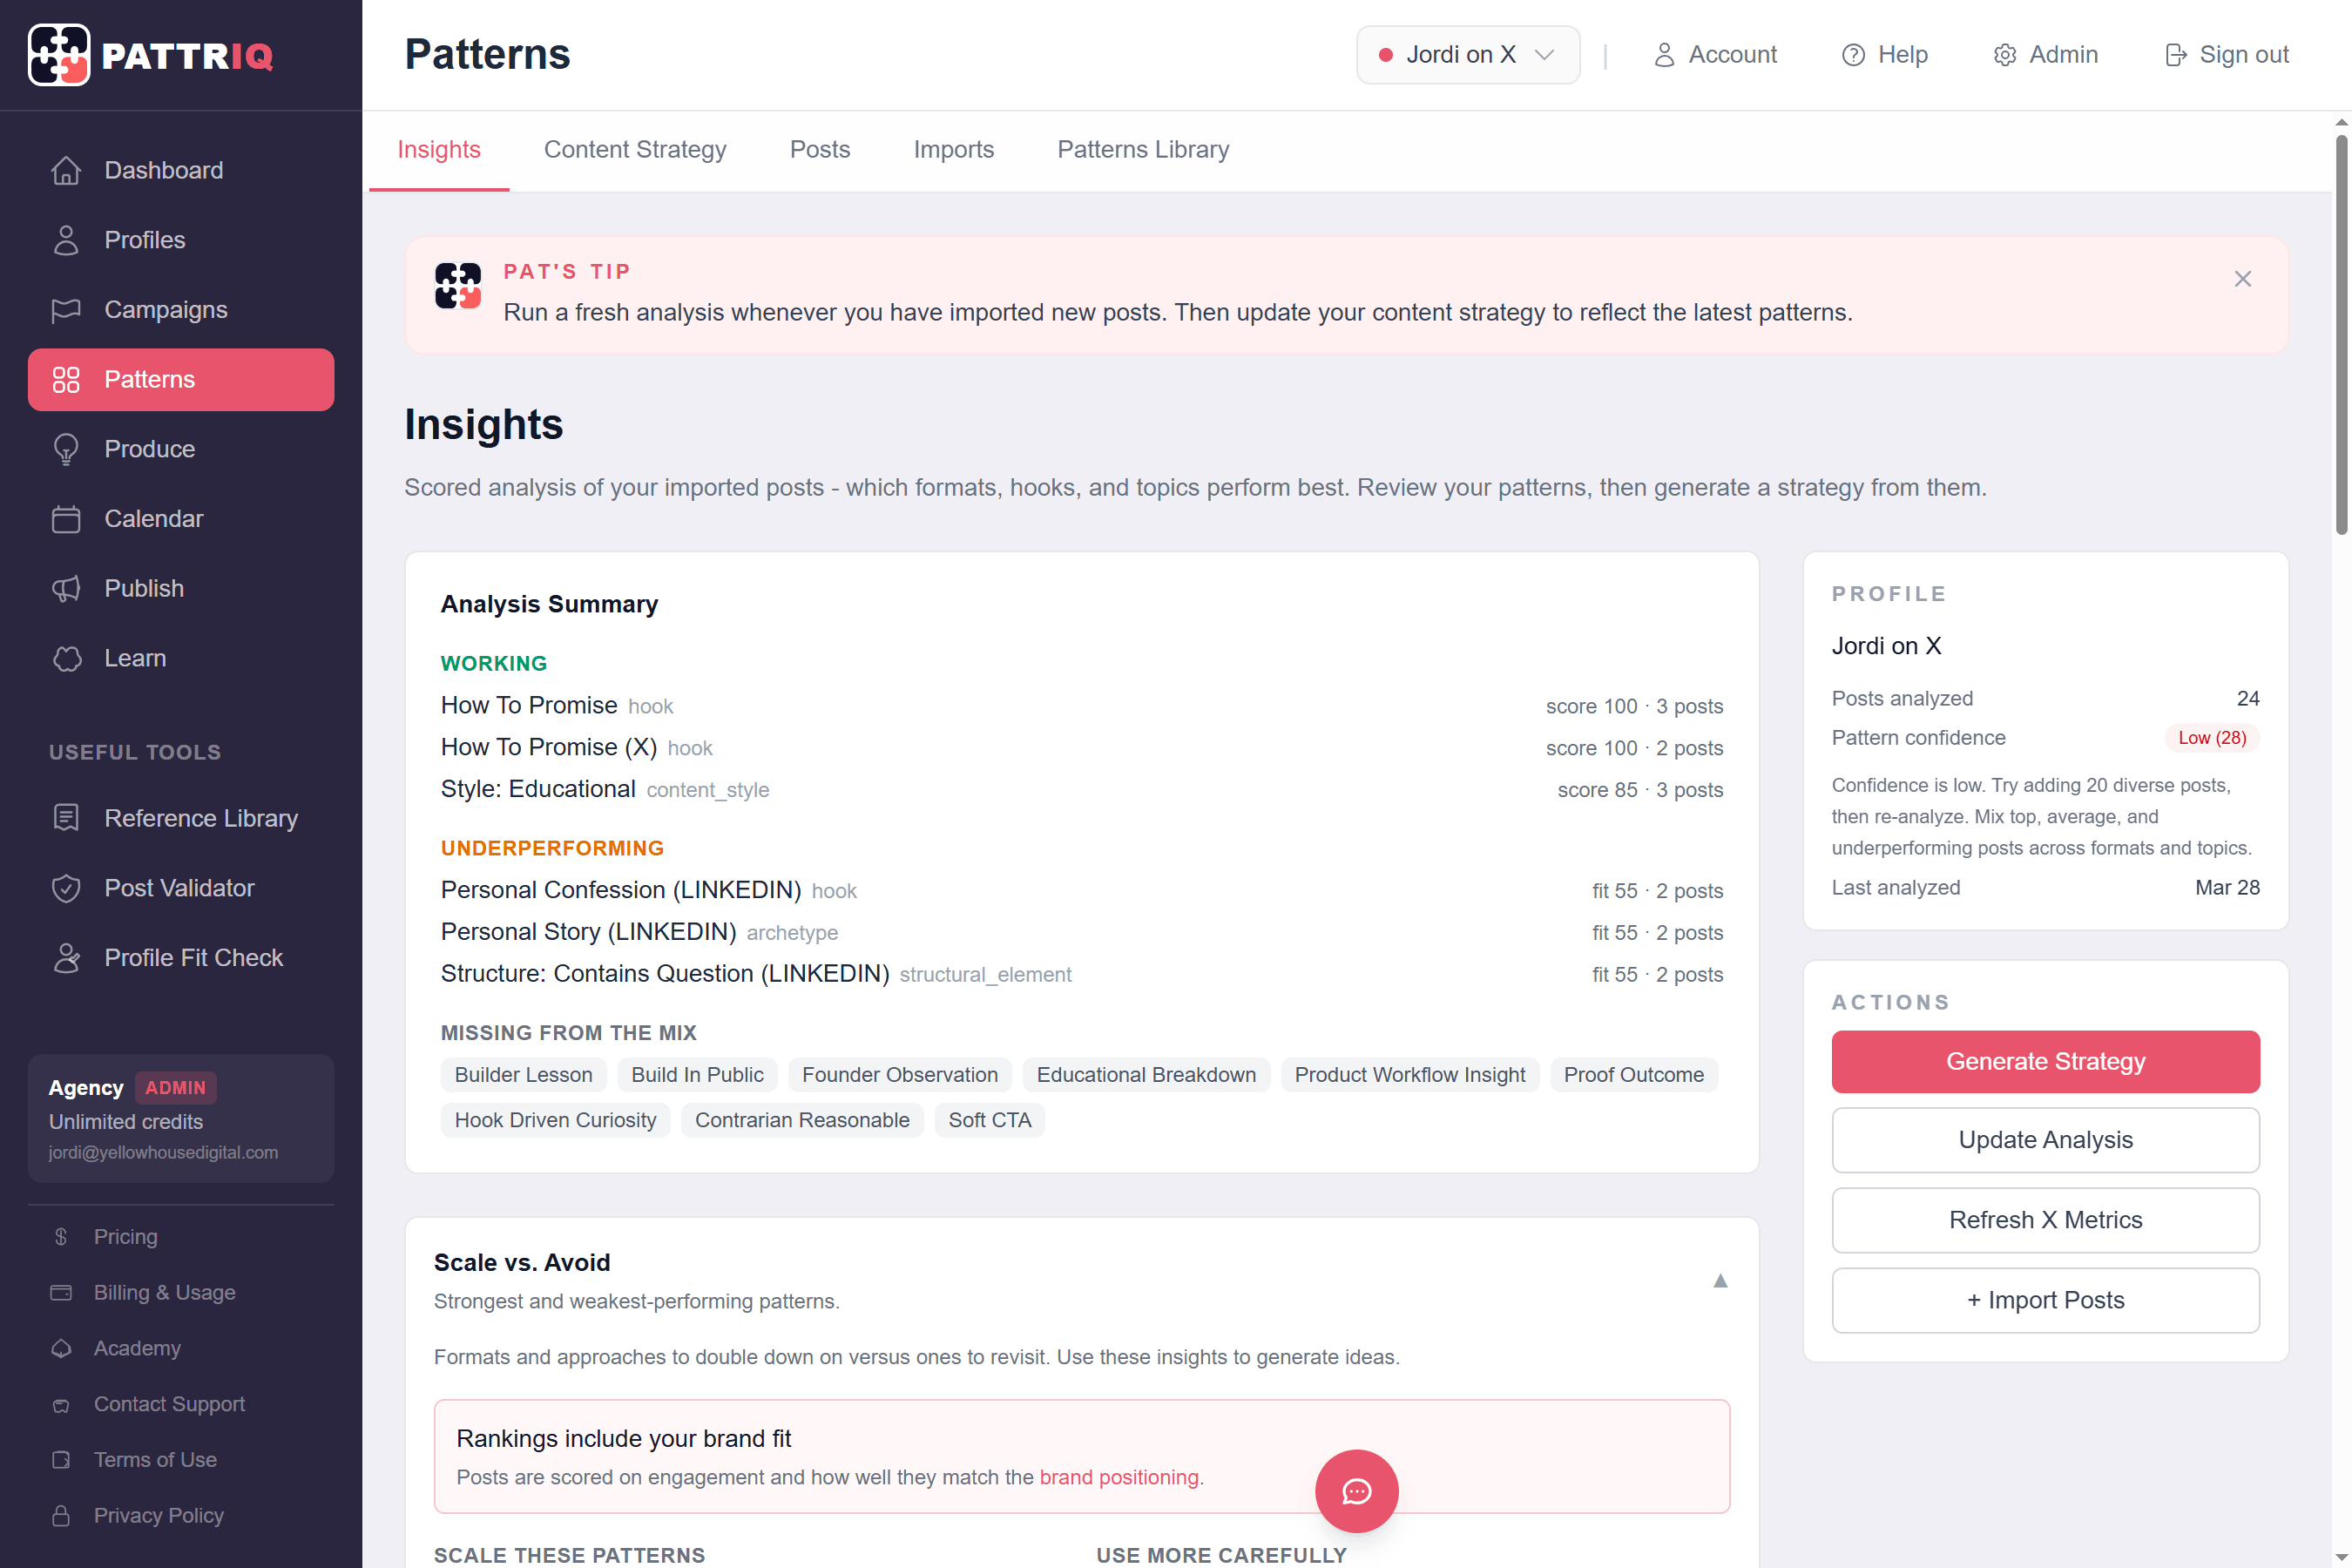Open Campaigns via its flag icon

pos(66,310)
